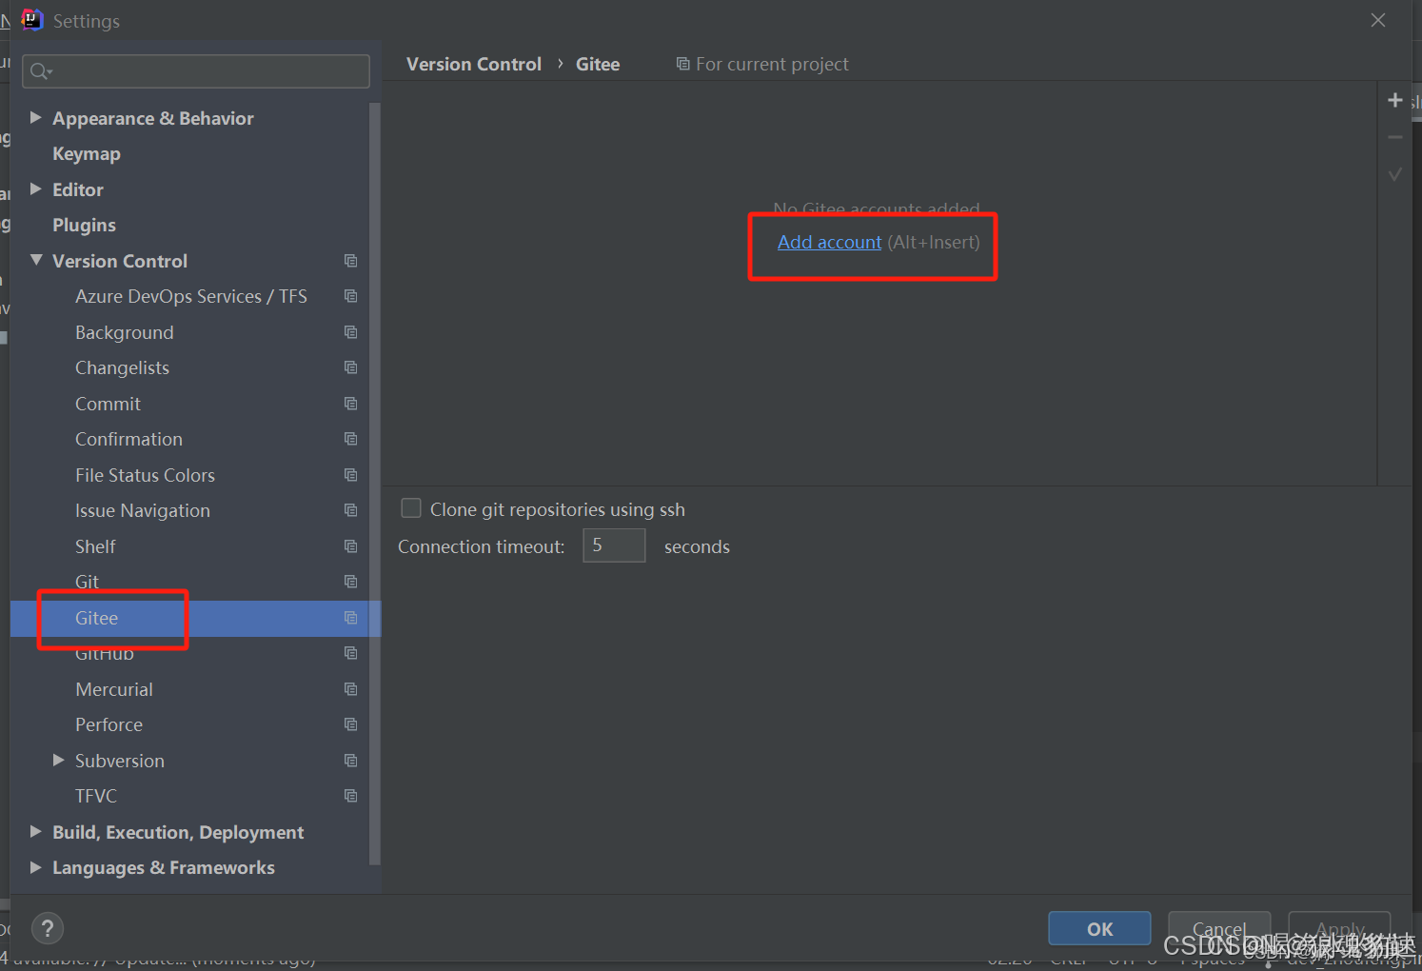1422x971 pixels.
Task: Select the Changelists settings item
Action: point(122,368)
